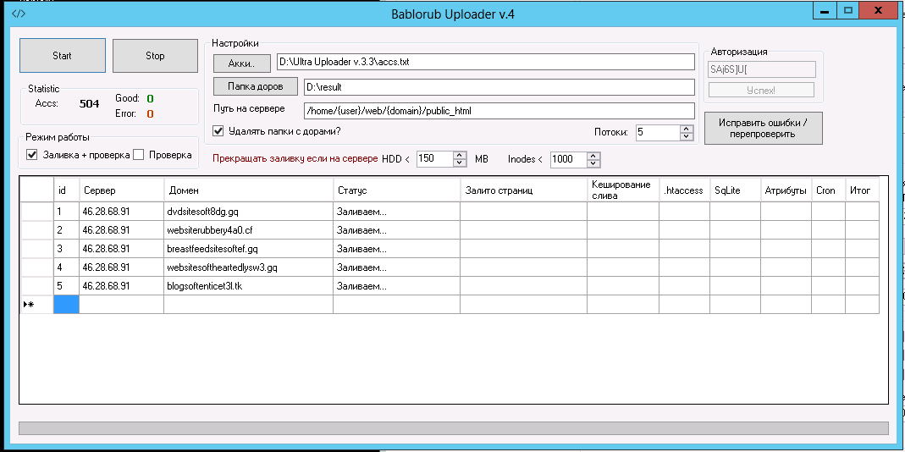Screen dimensions: 905x452
Task: Select domain websitesoftheartedlysw3.gq cell
Action: [x=249, y=267]
